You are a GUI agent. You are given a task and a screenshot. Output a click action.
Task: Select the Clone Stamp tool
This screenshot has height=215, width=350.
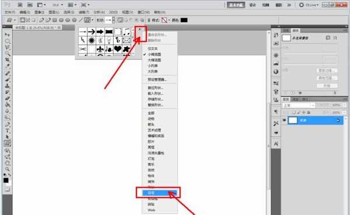pos(7,86)
